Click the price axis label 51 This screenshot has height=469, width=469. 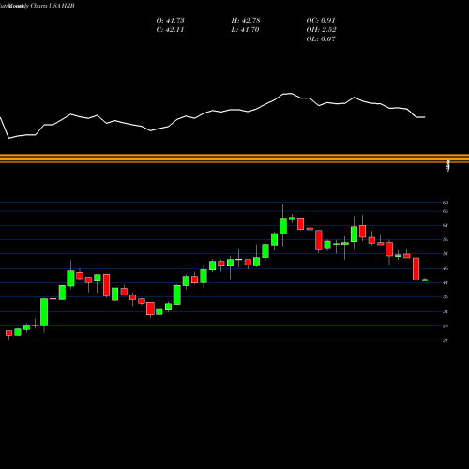[446, 254]
